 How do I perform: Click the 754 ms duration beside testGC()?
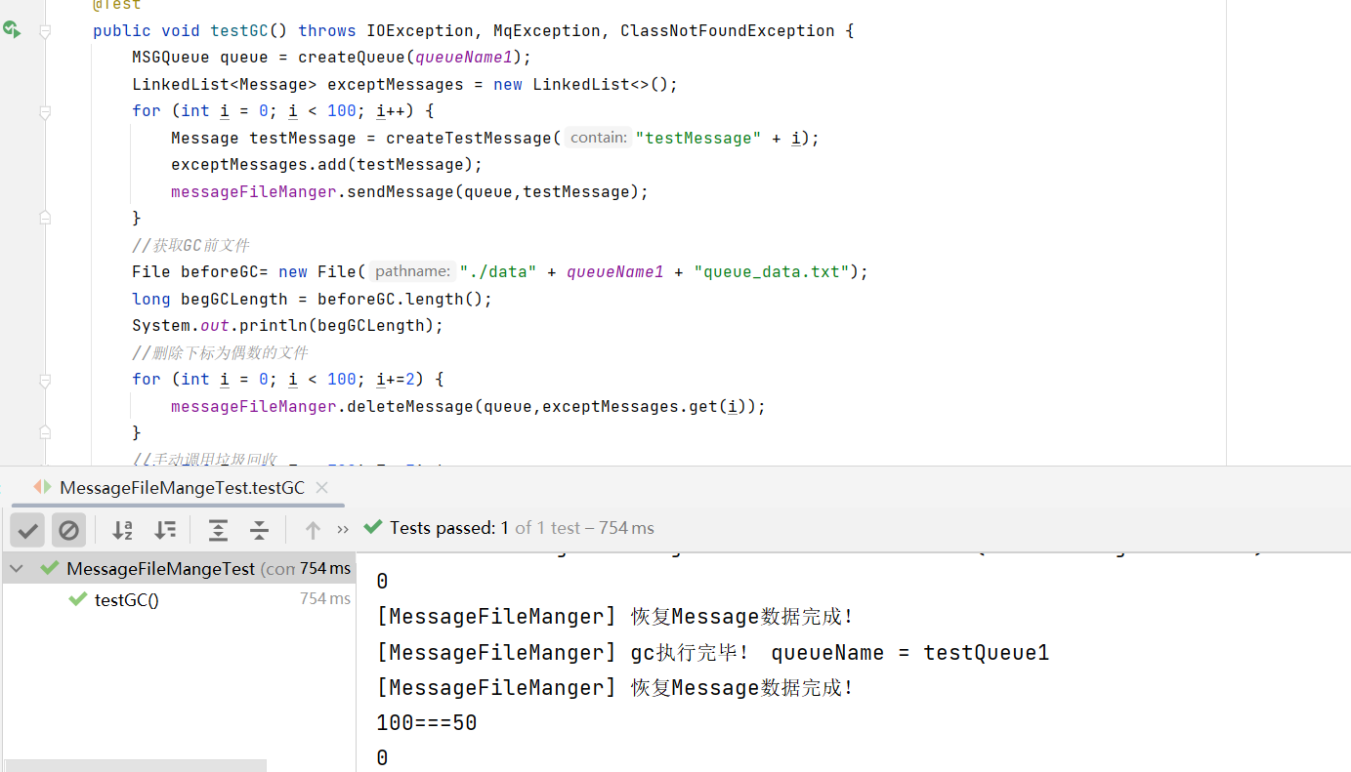325,599
